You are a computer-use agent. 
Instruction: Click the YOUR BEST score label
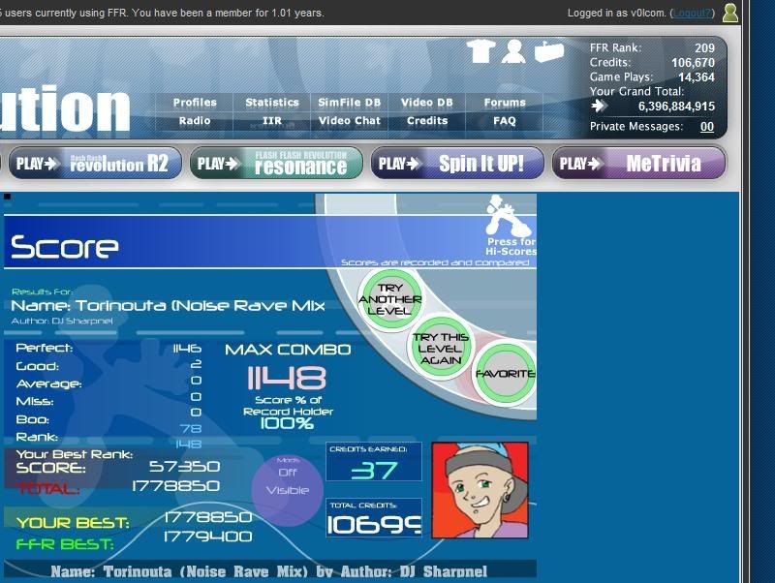click(x=73, y=523)
